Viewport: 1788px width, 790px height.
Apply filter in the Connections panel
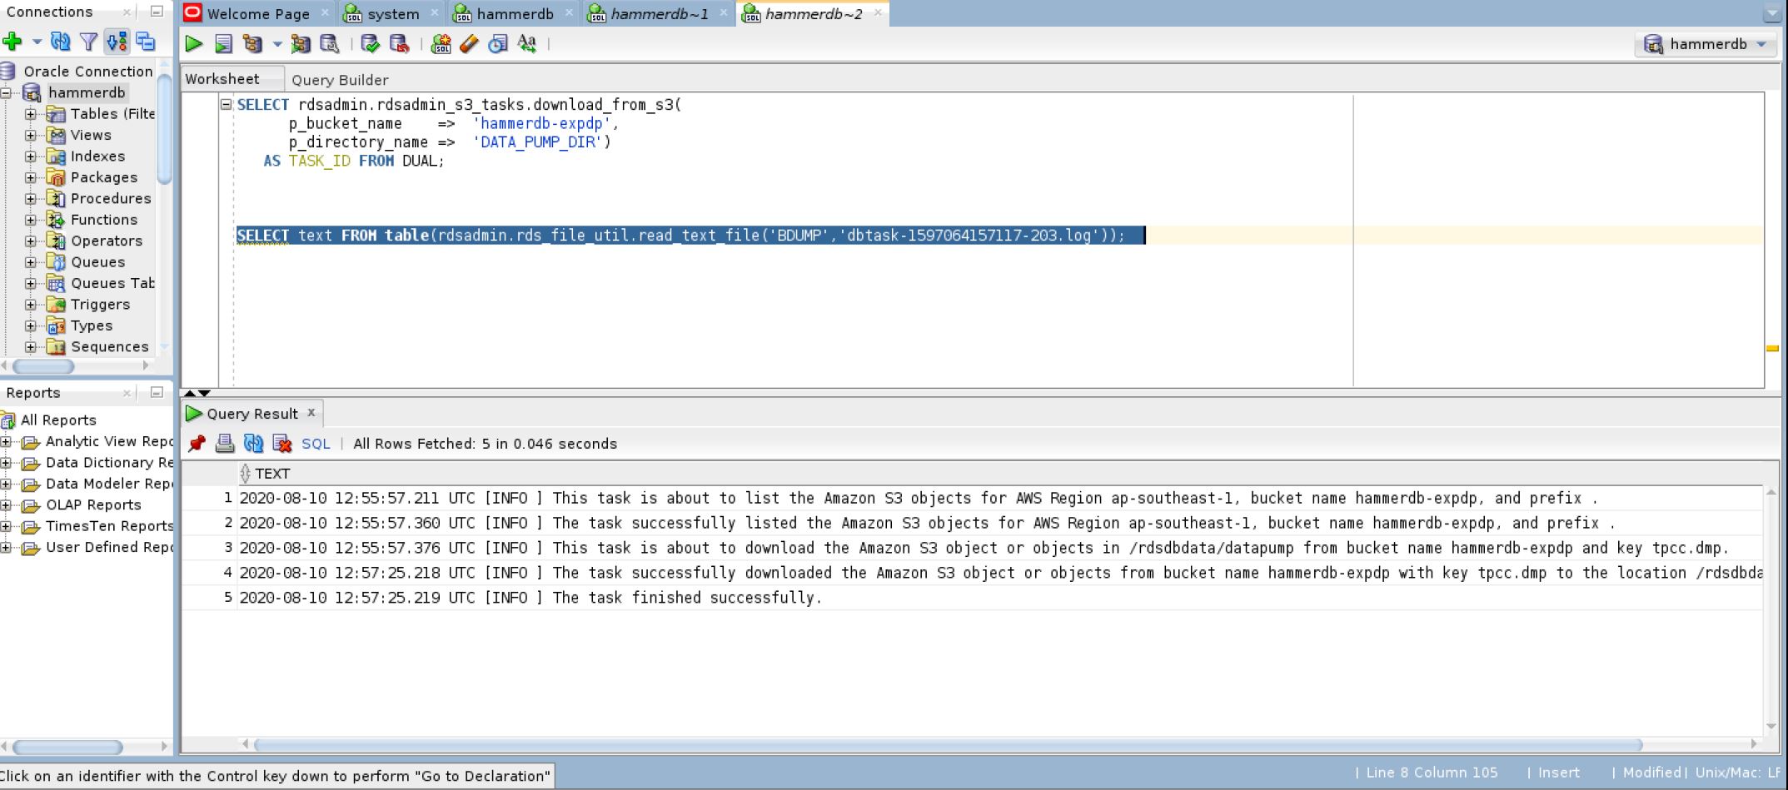click(x=88, y=42)
